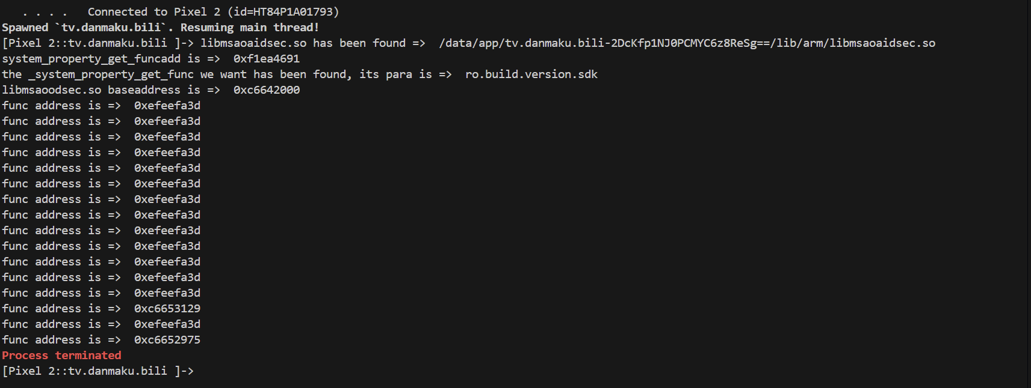Screen dimensions: 1031x388
Task: Click the libmsaoaidsec.so file path text
Action: (687, 43)
